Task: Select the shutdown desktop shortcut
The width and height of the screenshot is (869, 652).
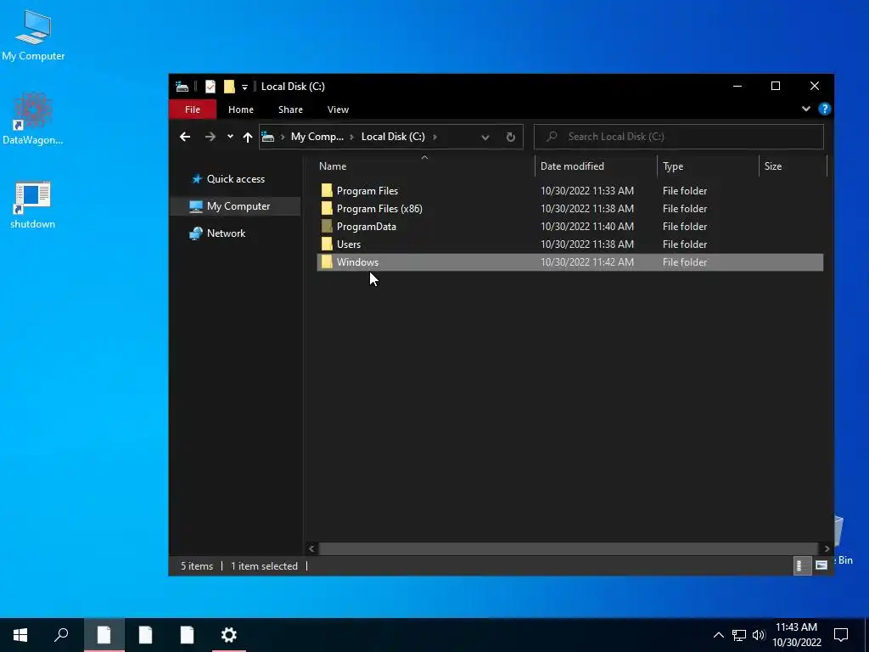Action: (33, 205)
